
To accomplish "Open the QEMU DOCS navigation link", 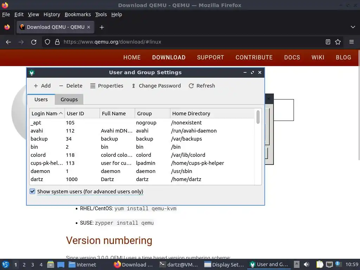I will (292, 57).
